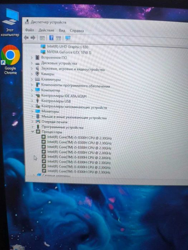Click the Процессоры chip icon
The height and width of the screenshot is (250, 188).
pyautogui.click(x=38, y=132)
